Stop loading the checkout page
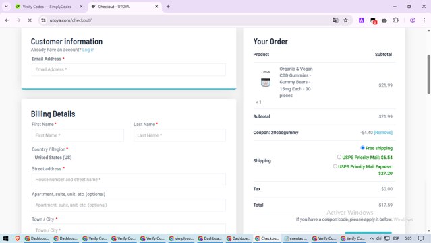431x243 pixels. [x=30, y=20]
